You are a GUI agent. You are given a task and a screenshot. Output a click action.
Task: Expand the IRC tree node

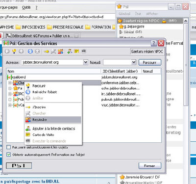10,94
